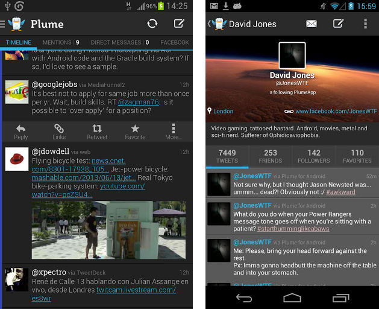This screenshot has width=379, height=309.
Task: Compose tweet from David Jones profile header
Action: tap(339, 24)
